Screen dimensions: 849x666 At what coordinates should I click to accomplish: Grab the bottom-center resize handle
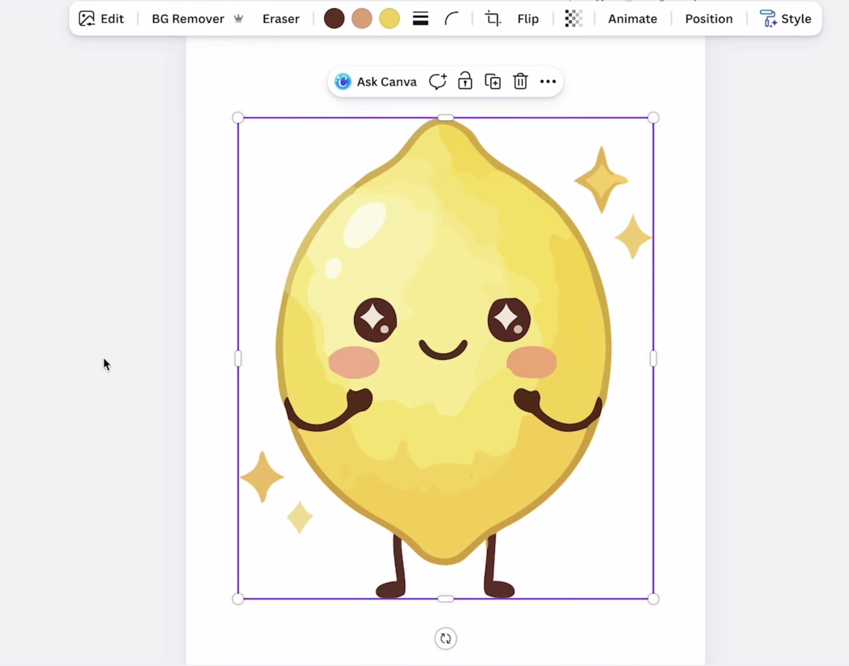pyautogui.click(x=445, y=599)
